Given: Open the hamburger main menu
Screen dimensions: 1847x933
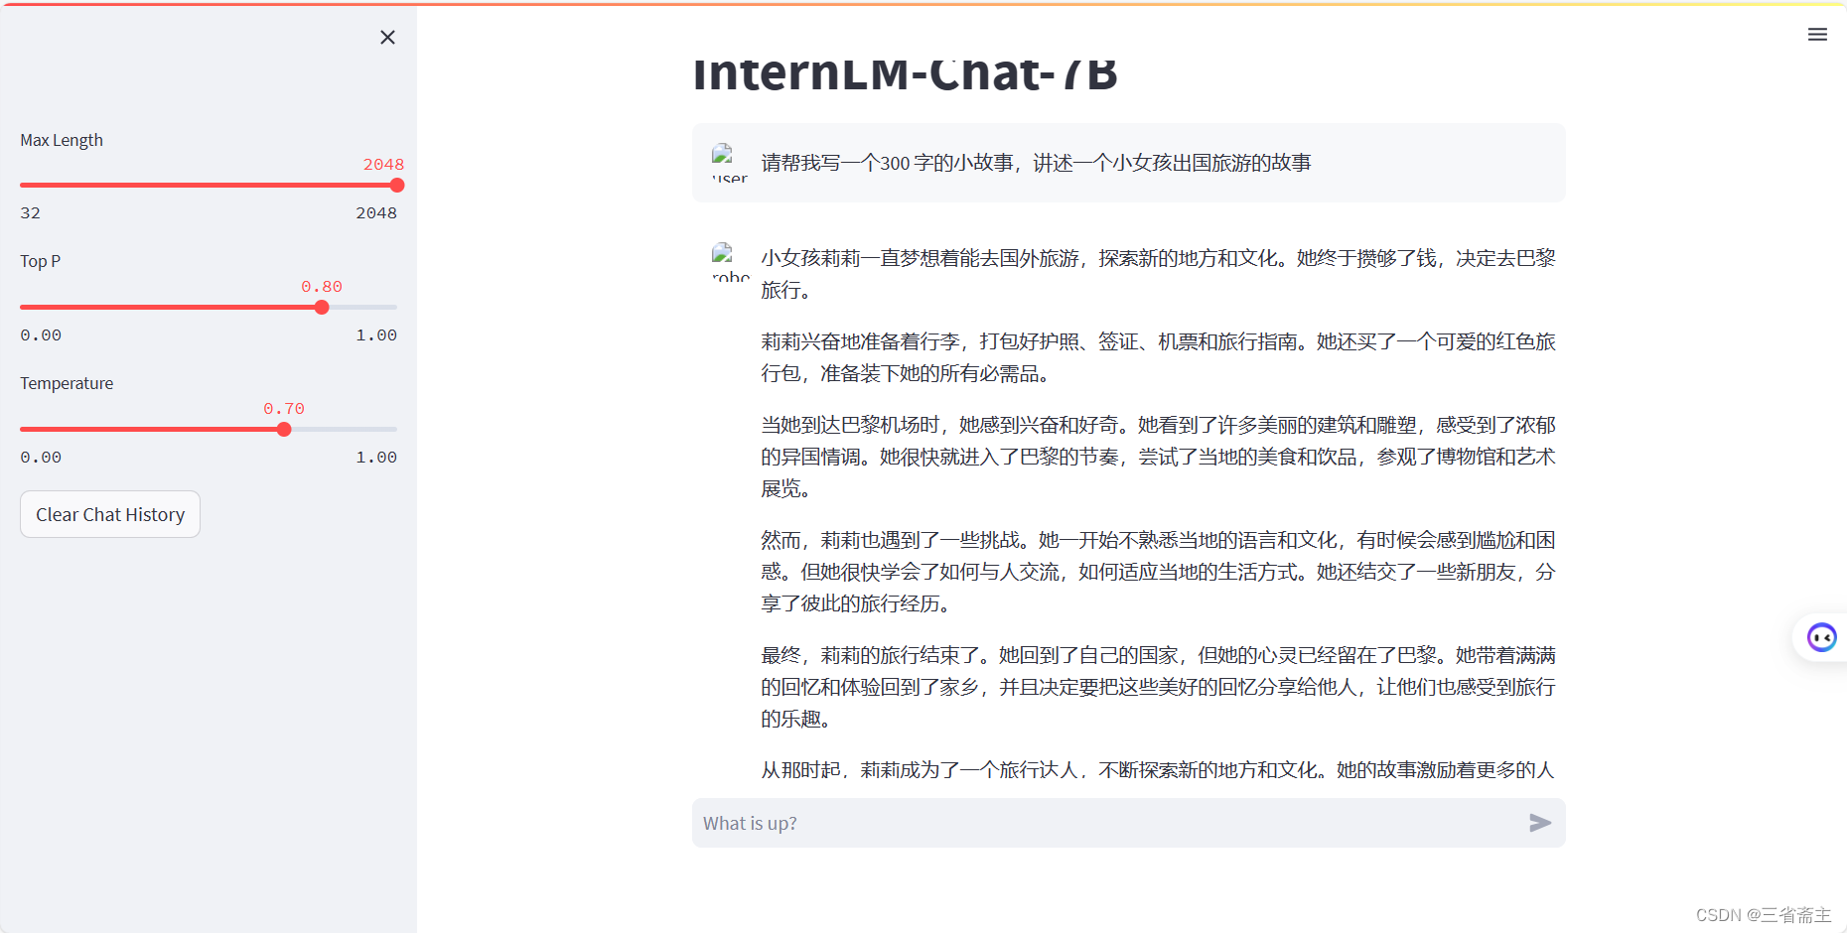Looking at the screenshot, I should click(1817, 35).
